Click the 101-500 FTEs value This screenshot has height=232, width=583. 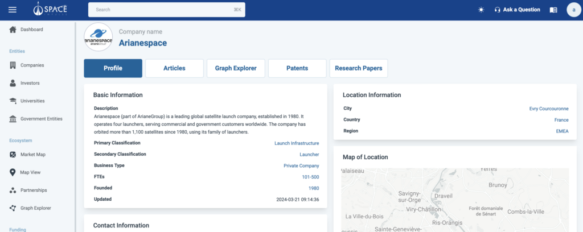click(310, 177)
